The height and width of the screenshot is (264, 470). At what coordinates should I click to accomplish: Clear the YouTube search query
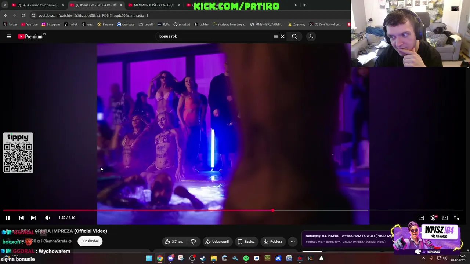coord(283,36)
